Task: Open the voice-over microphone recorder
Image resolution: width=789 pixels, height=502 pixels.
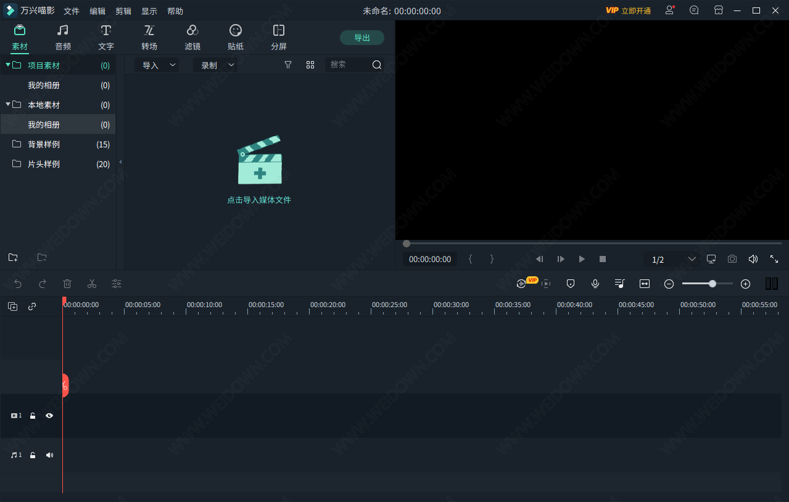Action: (595, 284)
